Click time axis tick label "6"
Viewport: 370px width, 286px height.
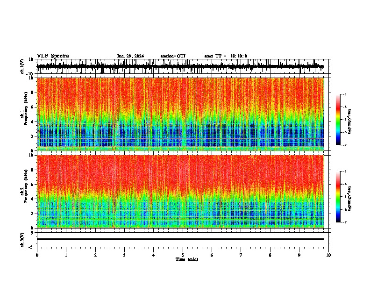tap(212, 255)
